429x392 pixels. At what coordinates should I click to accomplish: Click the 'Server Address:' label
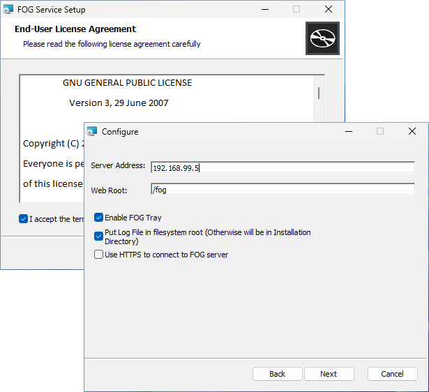click(x=118, y=165)
